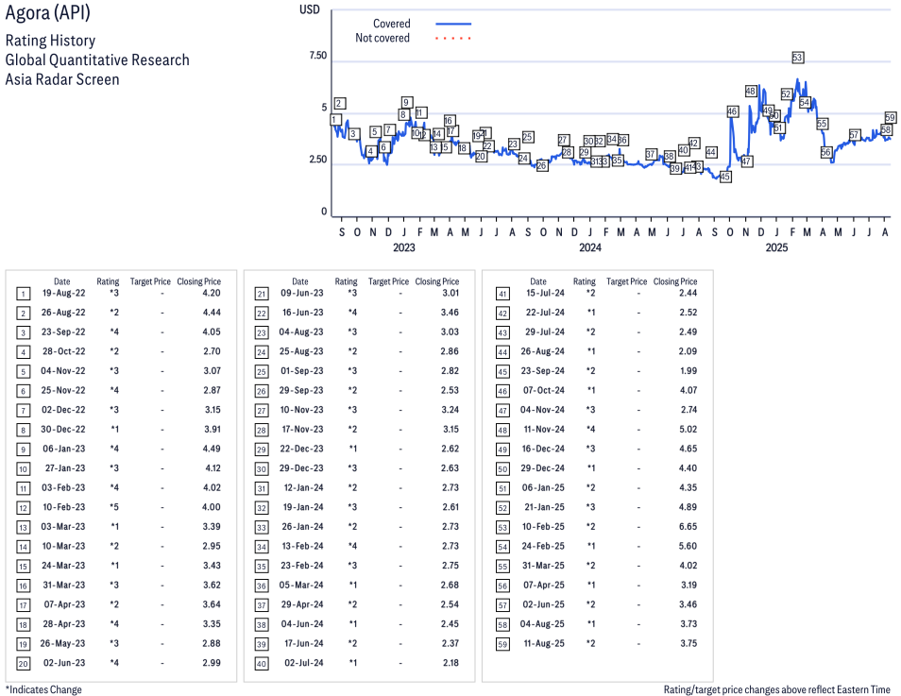The image size is (901, 696).
Task: Select the 7.50 y-axis value
Action: click(317, 55)
